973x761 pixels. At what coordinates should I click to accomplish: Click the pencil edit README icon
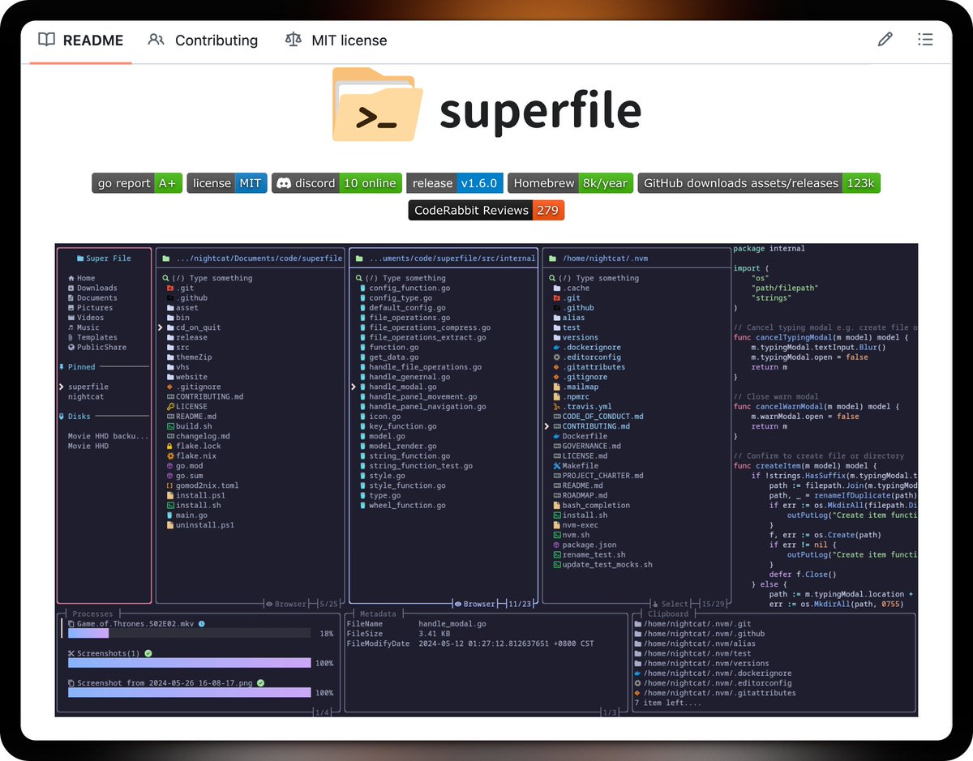[885, 39]
